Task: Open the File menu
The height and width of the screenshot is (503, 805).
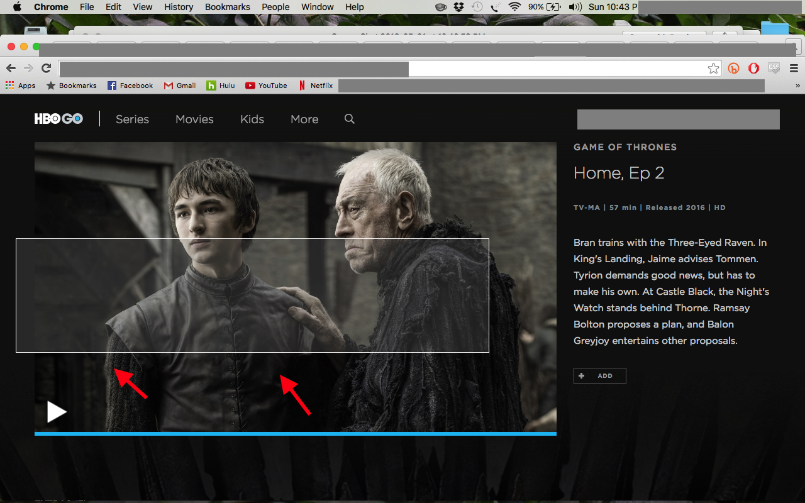Action: point(87,7)
